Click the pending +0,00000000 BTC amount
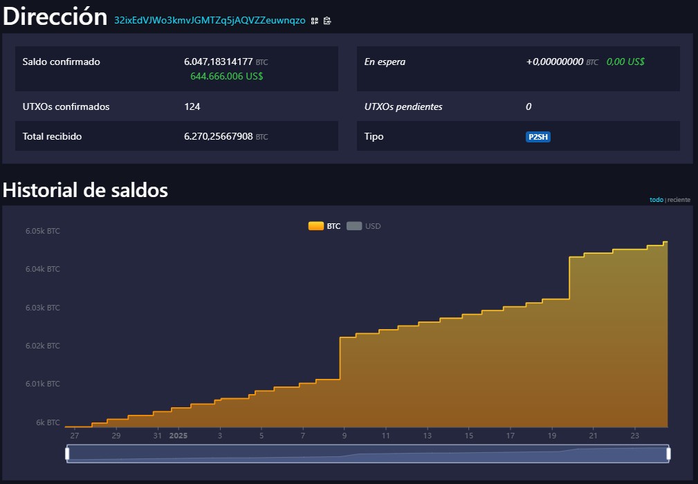Image resolution: width=698 pixels, height=484 pixels. click(x=555, y=62)
